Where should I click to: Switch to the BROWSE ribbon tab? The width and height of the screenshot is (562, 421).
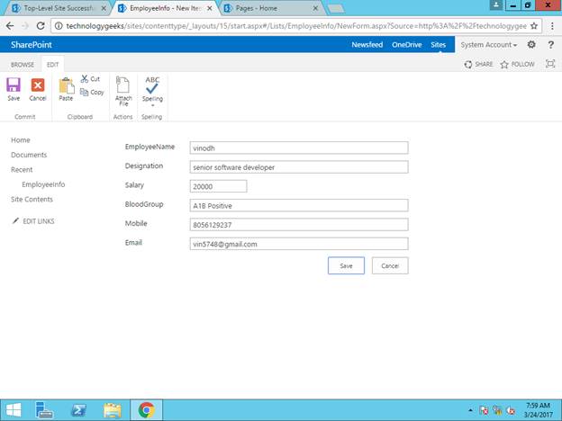(23, 65)
